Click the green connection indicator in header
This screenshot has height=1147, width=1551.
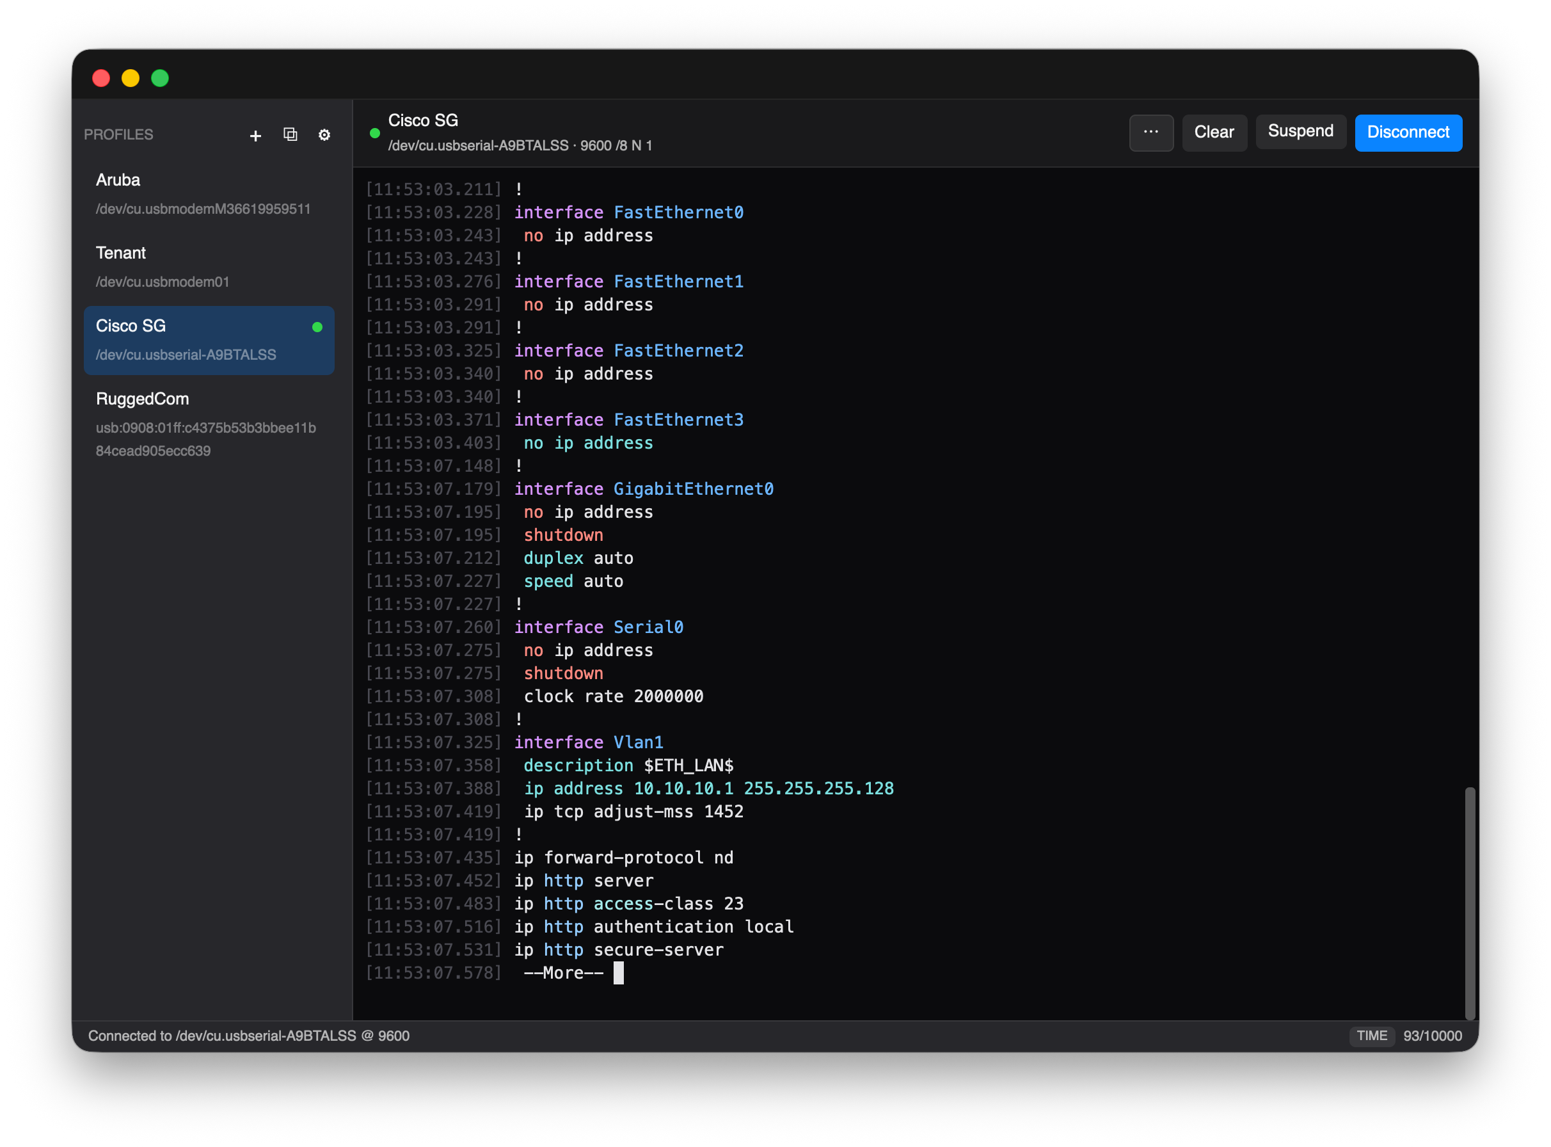coord(375,133)
